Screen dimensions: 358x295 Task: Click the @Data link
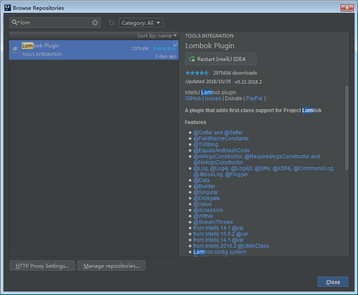[x=201, y=180]
